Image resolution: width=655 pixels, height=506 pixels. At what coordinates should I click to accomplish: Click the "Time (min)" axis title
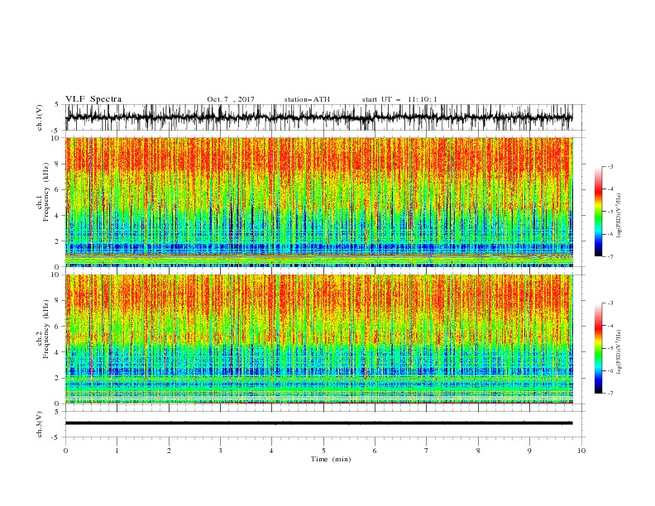[x=331, y=459]
